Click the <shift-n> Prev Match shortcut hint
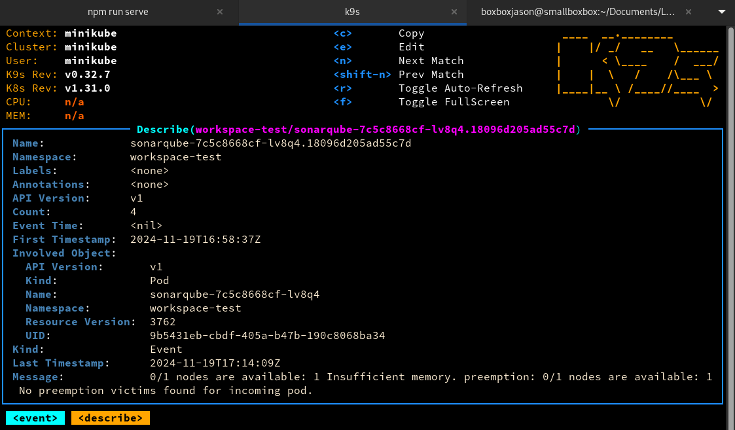 pyautogui.click(x=399, y=74)
